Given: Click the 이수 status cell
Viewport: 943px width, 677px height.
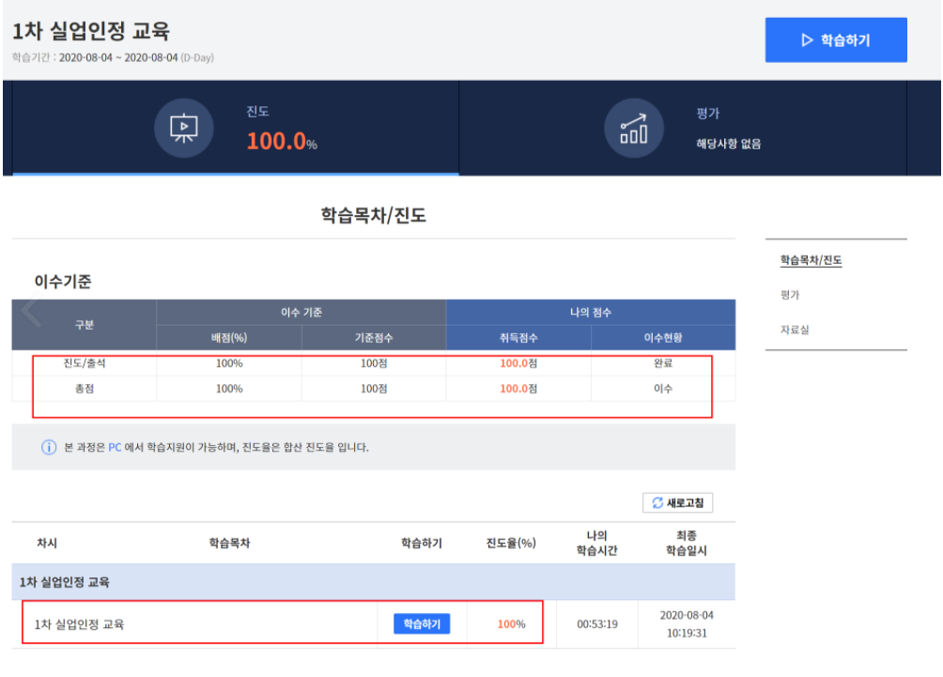Looking at the screenshot, I should pyautogui.click(x=663, y=389).
